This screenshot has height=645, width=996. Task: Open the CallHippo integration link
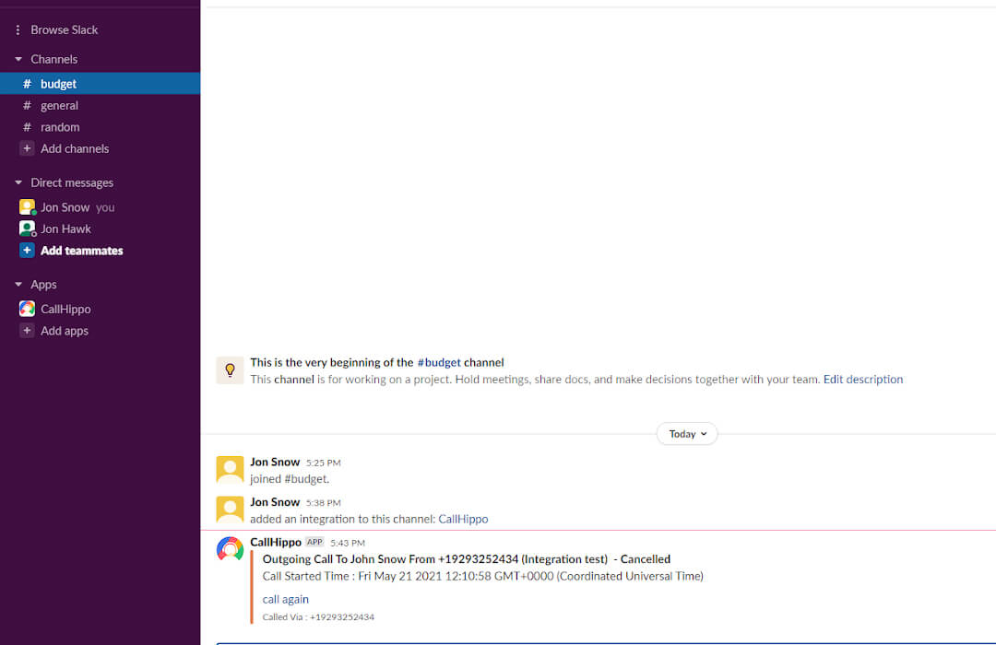(x=463, y=520)
